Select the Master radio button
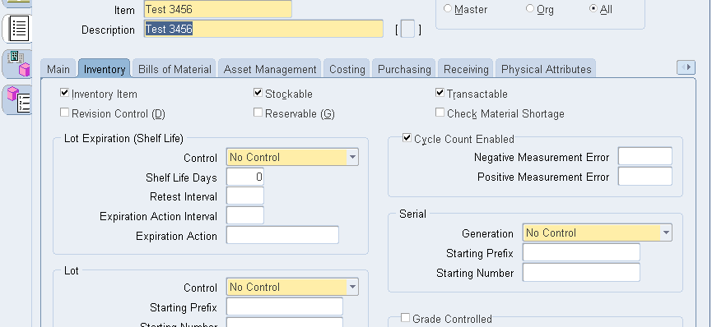This screenshot has height=327, width=712. (448, 8)
